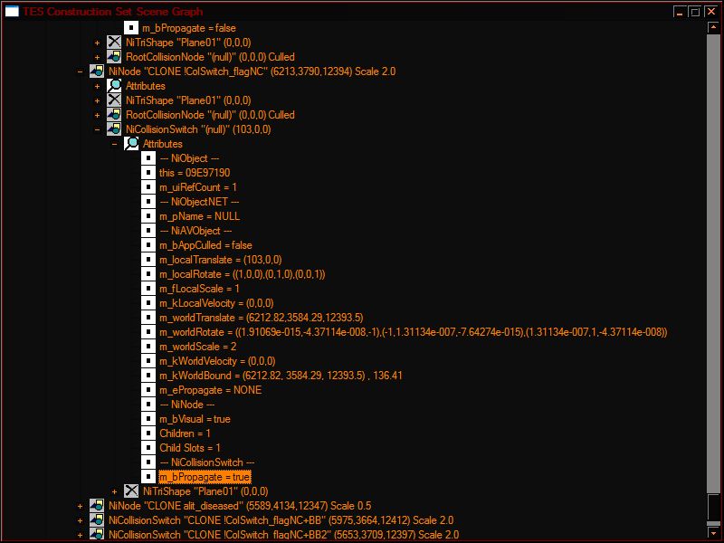Maximize the Scene Graph window
The height and width of the screenshot is (543, 724).
tap(694, 12)
